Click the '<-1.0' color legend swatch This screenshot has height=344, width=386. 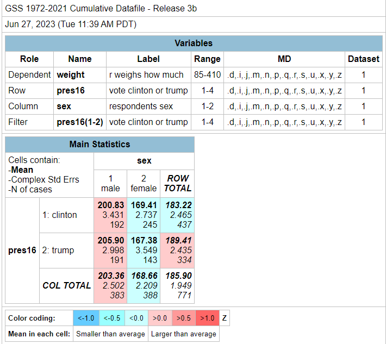tap(86, 318)
